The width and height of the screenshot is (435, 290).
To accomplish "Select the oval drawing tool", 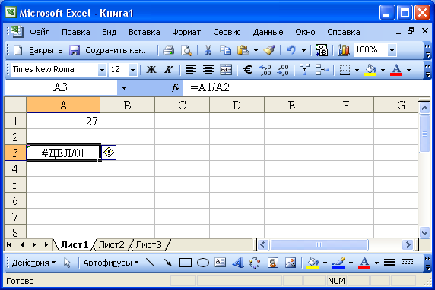I will 203,263.
